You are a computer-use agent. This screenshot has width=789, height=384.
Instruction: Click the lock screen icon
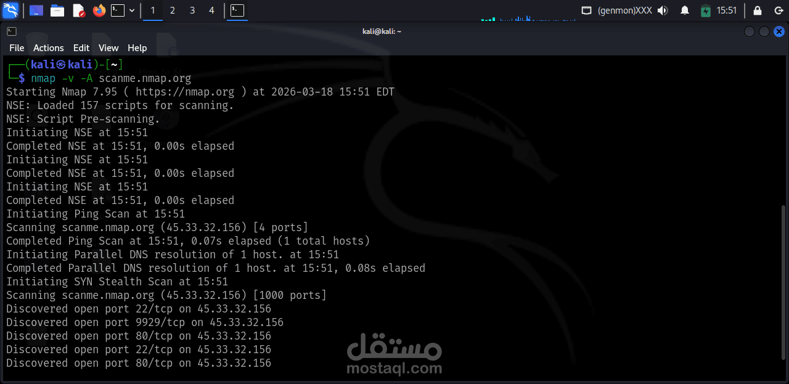[x=758, y=10]
